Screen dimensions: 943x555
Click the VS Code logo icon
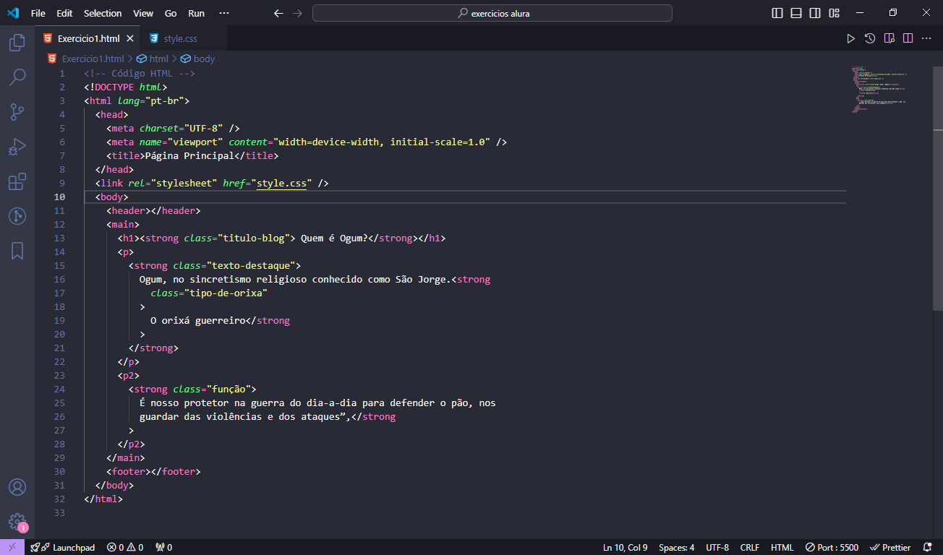click(13, 13)
